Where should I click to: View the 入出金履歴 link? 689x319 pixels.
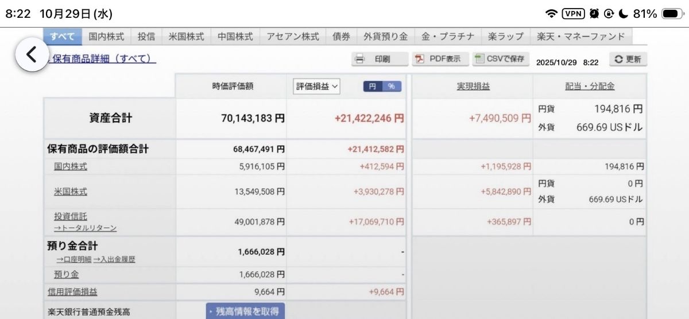point(114,259)
